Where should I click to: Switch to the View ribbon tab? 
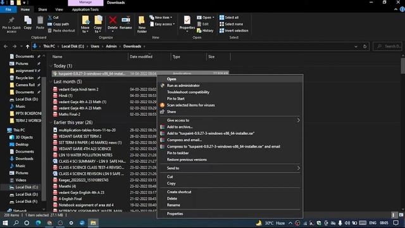click(59, 9)
